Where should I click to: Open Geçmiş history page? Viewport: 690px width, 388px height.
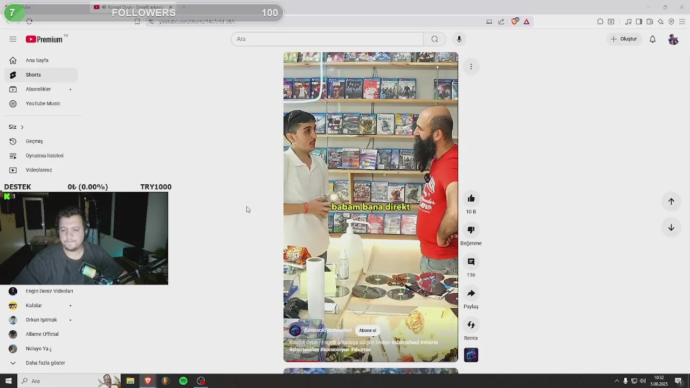41,141
